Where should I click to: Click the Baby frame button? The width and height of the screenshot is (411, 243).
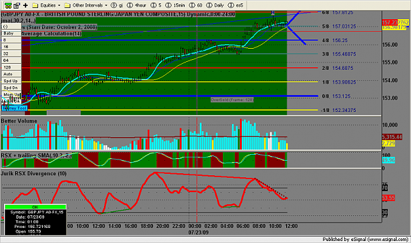11,34
